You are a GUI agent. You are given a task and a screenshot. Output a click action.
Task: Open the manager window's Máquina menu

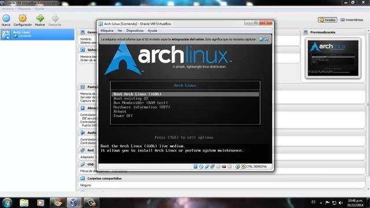24,9
